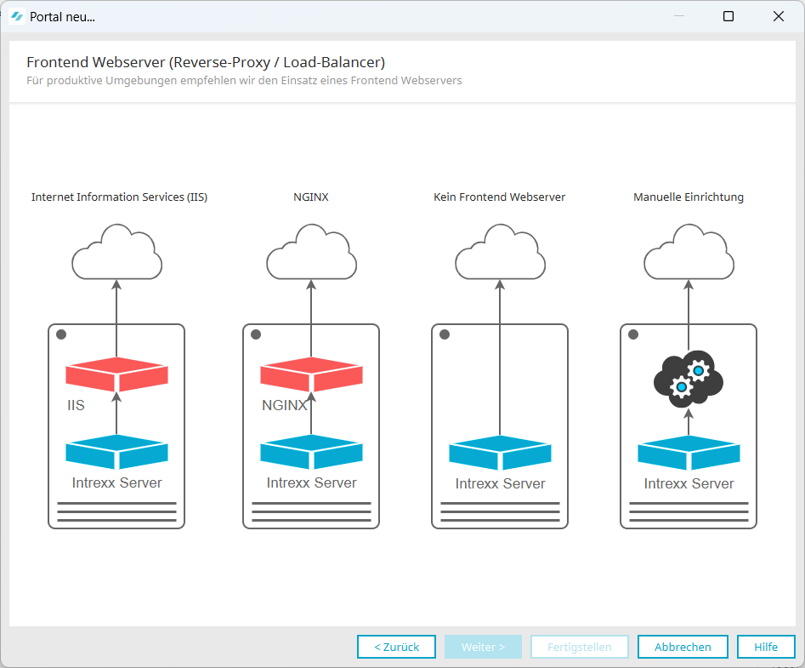This screenshot has width=805, height=668.
Task: Go back with the Zurück button
Action: tap(396, 647)
